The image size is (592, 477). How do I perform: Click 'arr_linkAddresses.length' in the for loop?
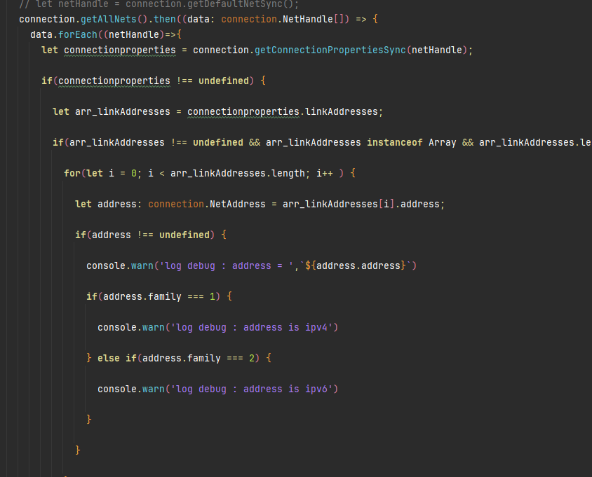(x=238, y=174)
